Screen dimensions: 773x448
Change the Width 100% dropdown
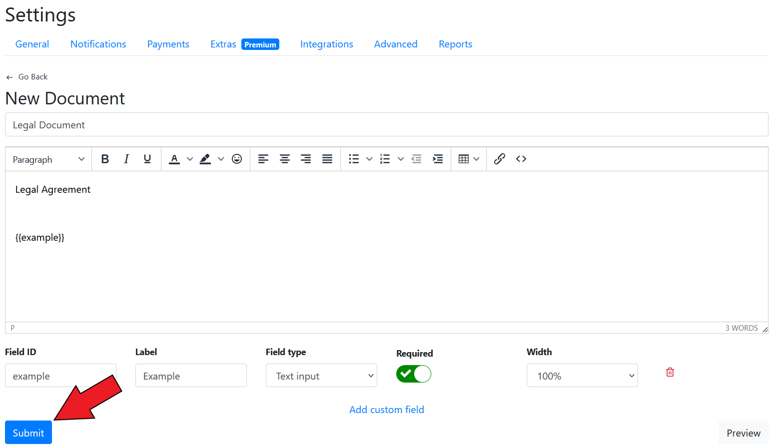click(582, 376)
